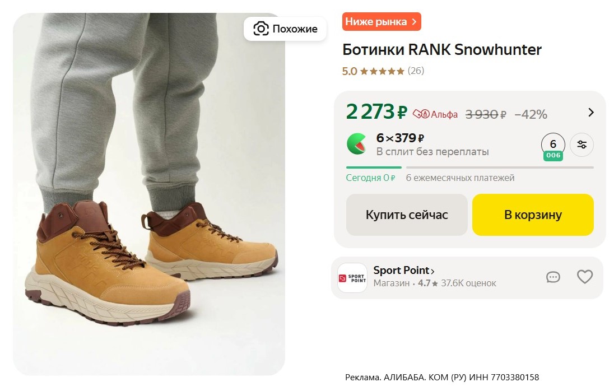614x391 pixels.
Task: Click the split payment progress bar
Action: [469, 167]
